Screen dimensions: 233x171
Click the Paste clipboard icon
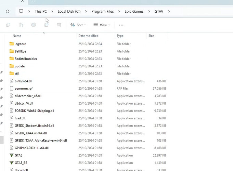click(21, 25)
